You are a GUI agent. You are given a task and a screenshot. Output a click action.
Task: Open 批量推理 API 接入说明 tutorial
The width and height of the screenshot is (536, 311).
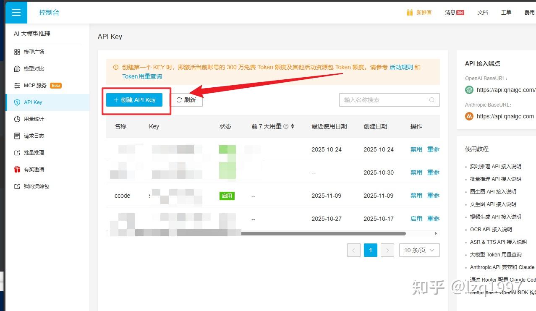tap(496, 179)
